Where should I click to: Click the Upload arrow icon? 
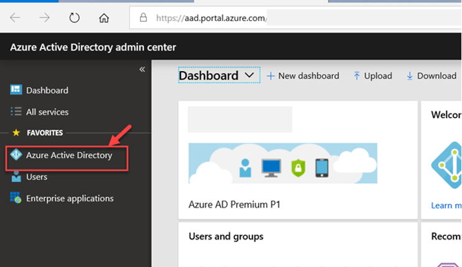[356, 76]
